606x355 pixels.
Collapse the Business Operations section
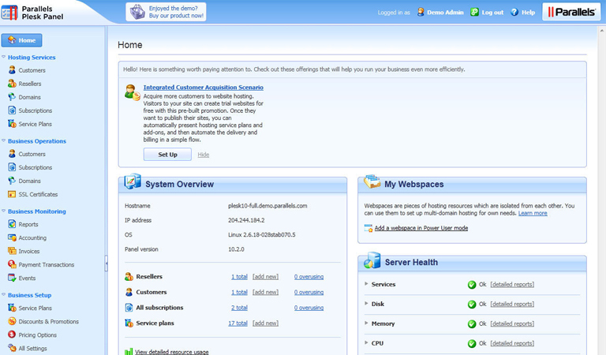pyautogui.click(x=3, y=140)
